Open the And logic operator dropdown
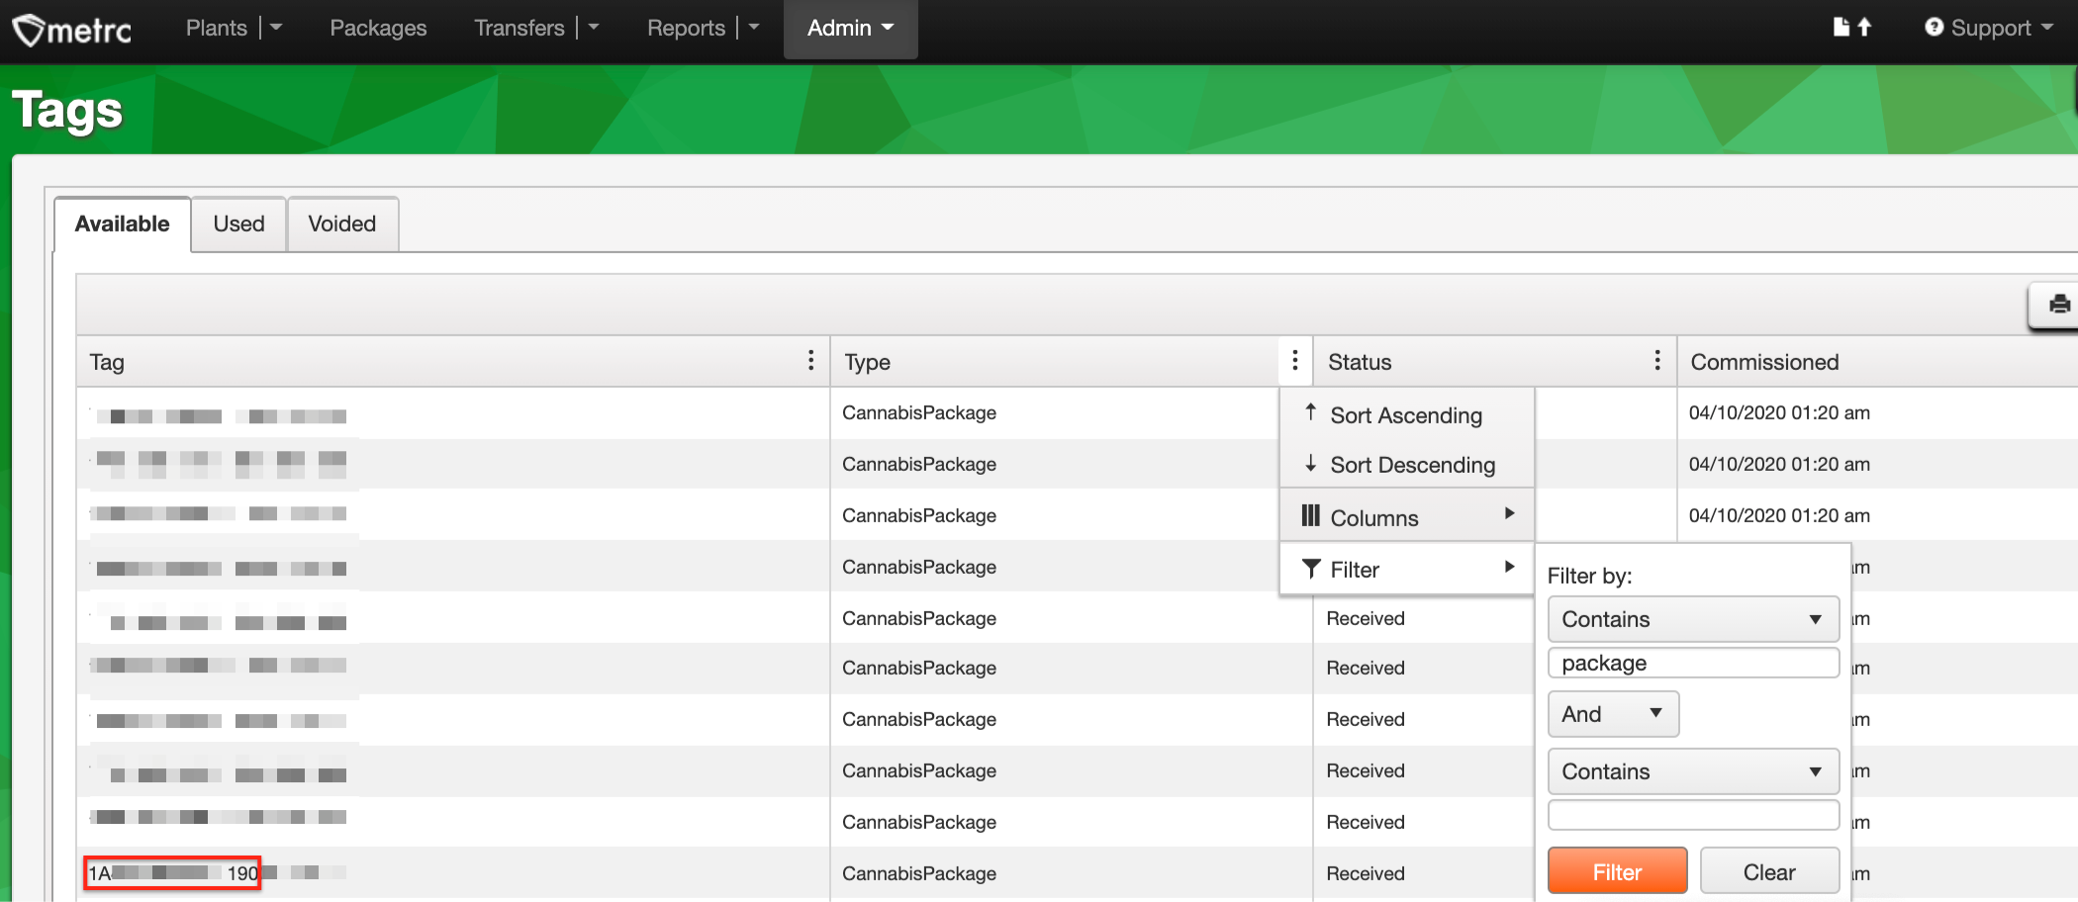 point(1612,713)
